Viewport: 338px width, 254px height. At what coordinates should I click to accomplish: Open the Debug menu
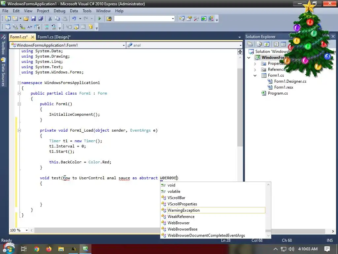[59, 11]
